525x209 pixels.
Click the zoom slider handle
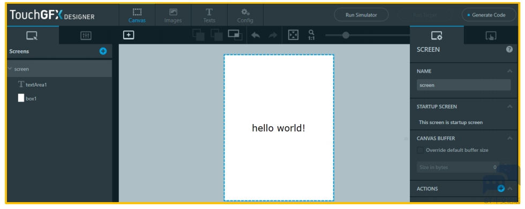point(346,35)
